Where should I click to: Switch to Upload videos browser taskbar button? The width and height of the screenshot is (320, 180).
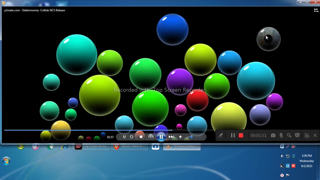point(129,147)
